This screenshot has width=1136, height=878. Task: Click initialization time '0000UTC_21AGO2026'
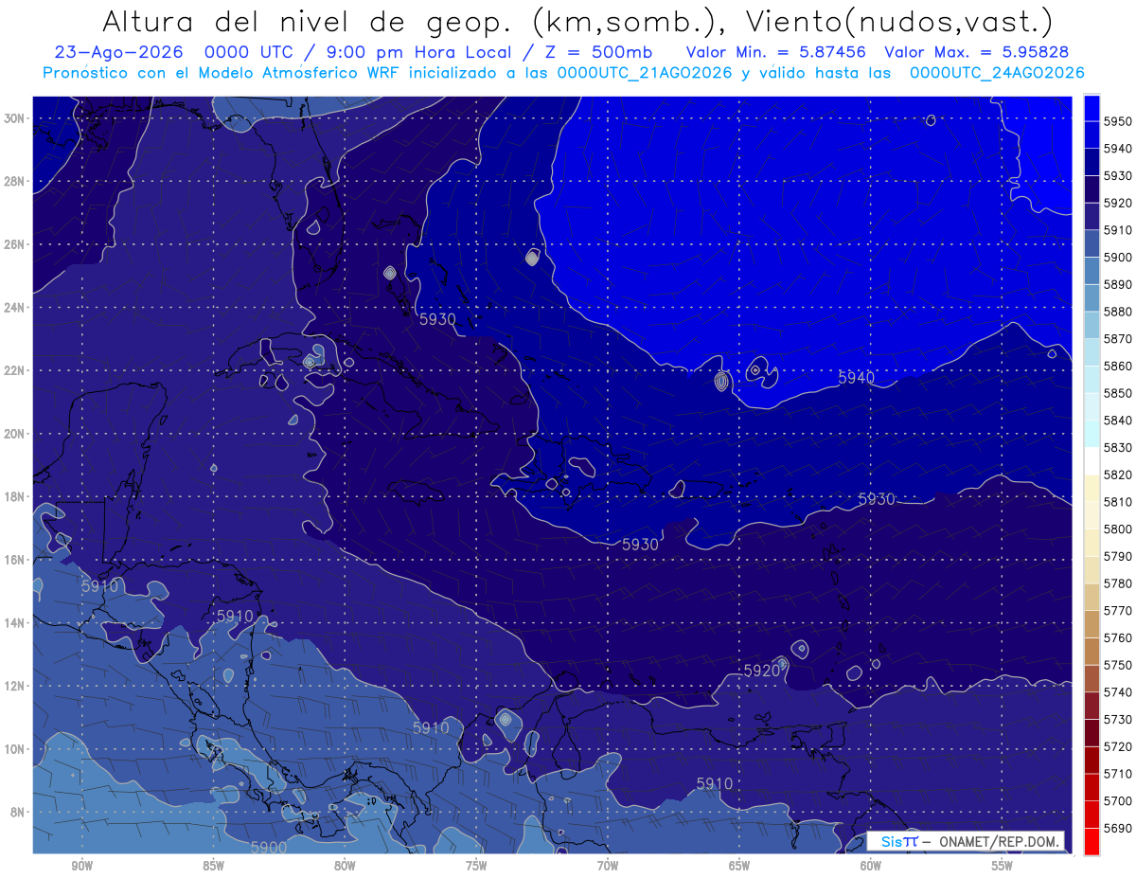coord(645,73)
